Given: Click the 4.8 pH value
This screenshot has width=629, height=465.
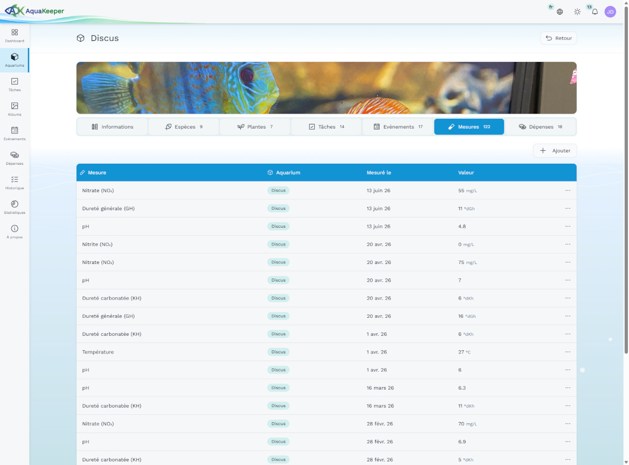Looking at the screenshot, I should tap(462, 226).
